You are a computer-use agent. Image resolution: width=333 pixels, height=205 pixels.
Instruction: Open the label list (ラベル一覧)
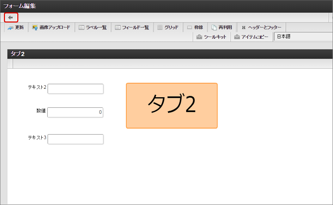(x=93, y=27)
